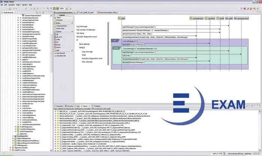
Task: Select enableTransportMode in the Model Browser
Action: pyautogui.click(x=30, y=41)
